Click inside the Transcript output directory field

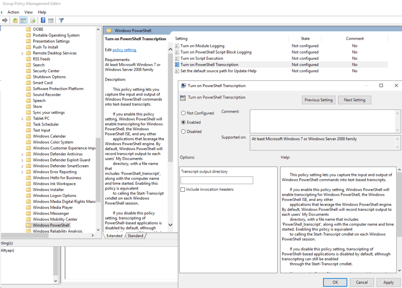click(216, 180)
